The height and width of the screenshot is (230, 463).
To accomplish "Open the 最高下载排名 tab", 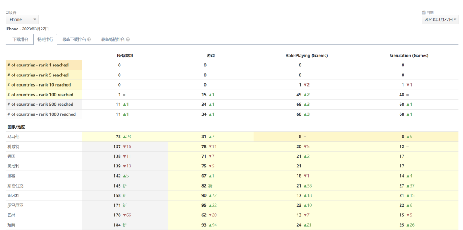I will point(74,39).
